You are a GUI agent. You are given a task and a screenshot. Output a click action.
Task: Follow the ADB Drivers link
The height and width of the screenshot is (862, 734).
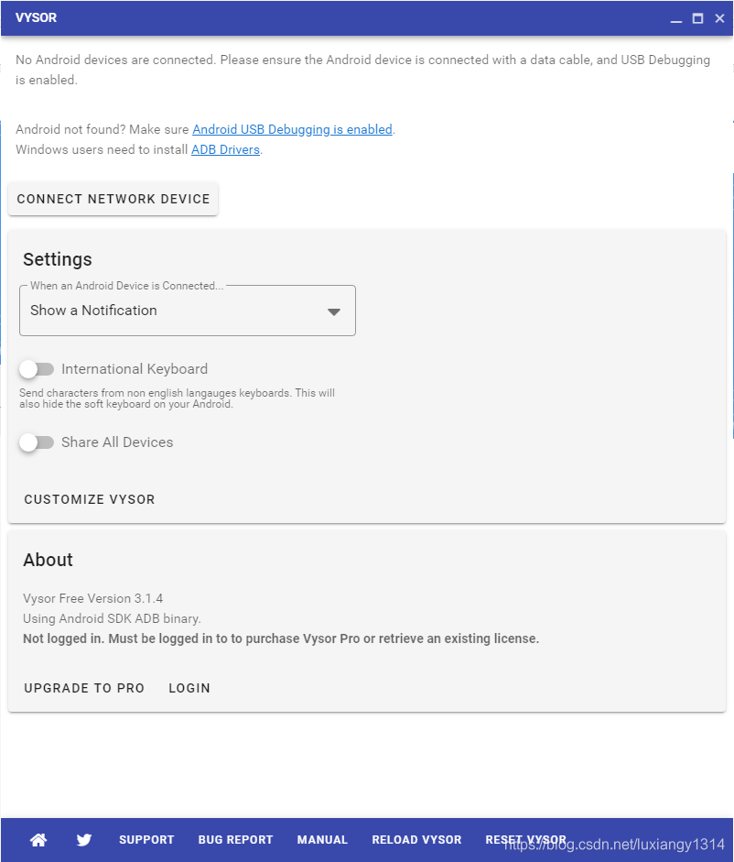pyautogui.click(x=225, y=149)
